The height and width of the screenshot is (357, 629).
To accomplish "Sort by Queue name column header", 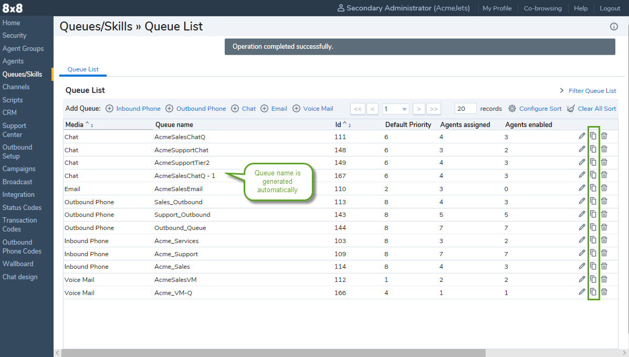I will pyautogui.click(x=174, y=125).
